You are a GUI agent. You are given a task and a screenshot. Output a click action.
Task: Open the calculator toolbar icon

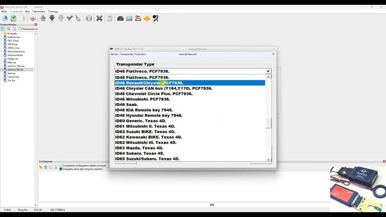110,18
